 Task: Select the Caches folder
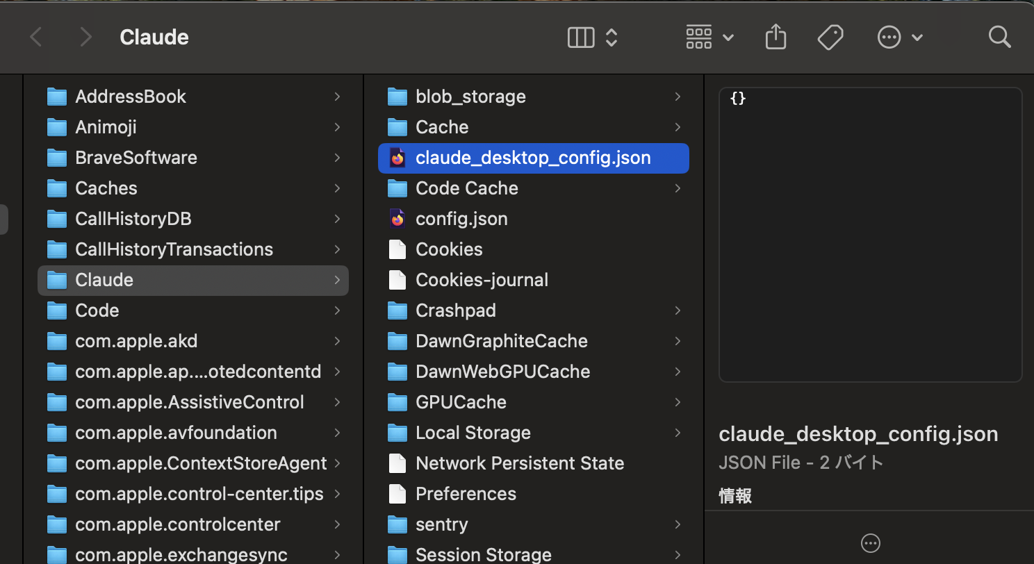tap(193, 188)
